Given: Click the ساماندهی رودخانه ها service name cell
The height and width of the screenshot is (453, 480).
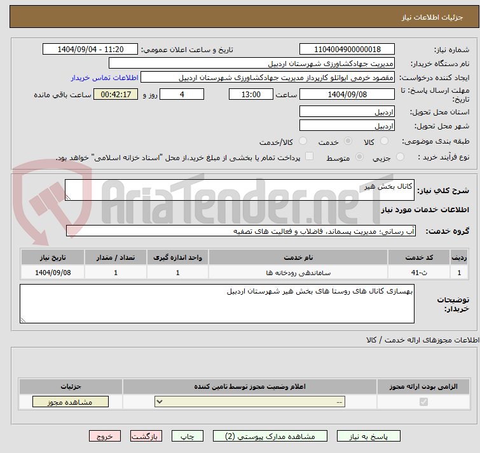Looking at the screenshot, I should (x=298, y=272).
